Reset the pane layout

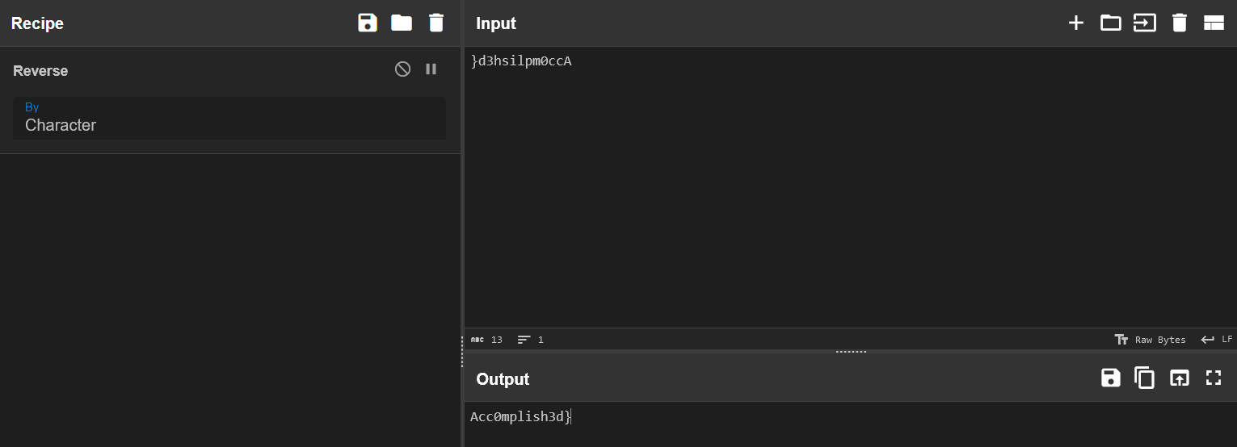[x=1214, y=23]
